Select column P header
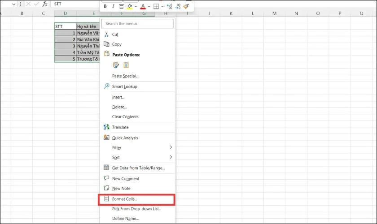Viewport: 377px width, 224px height. 340,13
